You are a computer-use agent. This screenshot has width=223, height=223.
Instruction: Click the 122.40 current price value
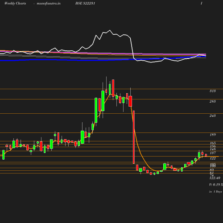tap(215, 178)
